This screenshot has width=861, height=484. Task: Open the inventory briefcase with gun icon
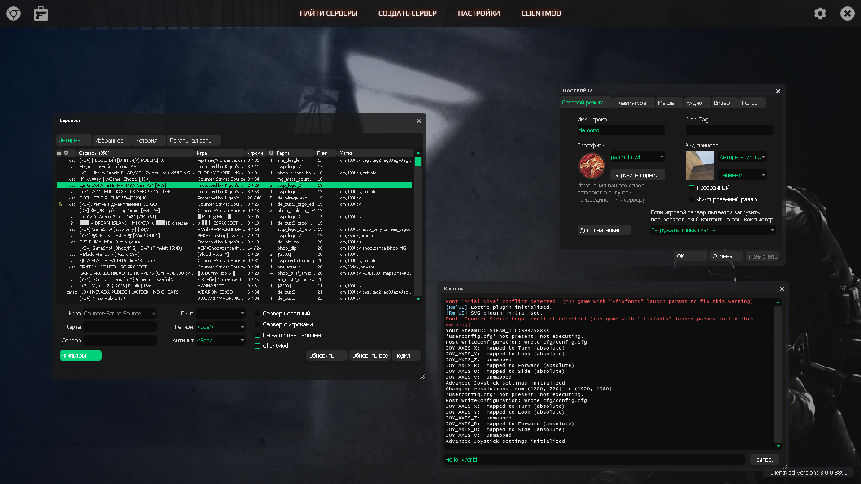point(41,13)
